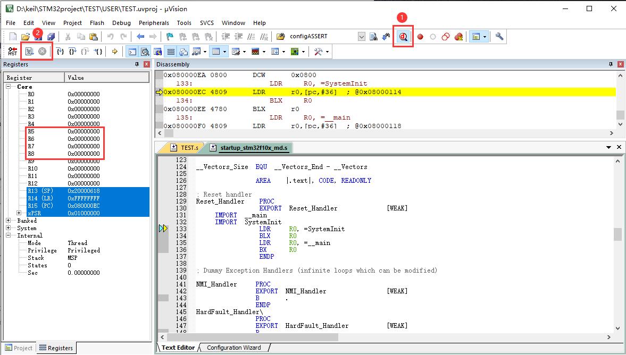
Task: Expand the System register group
Action: pyautogui.click(x=8, y=228)
